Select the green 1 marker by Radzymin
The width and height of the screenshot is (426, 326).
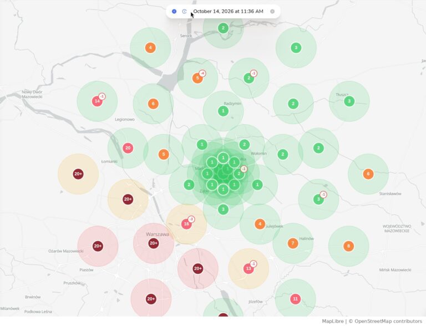[x=223, y=111]
